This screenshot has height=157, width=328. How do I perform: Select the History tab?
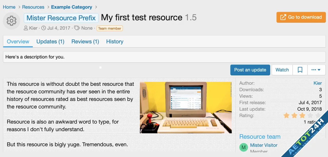[x=115, y=41]
